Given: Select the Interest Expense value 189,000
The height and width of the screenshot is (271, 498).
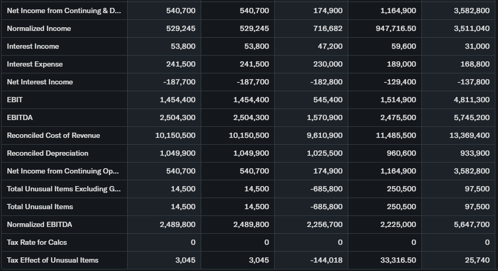Looking at the screenshot, I should (x=401, y=64).
